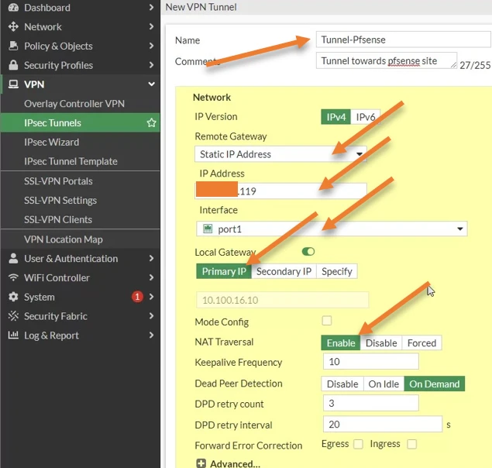This screenshot has width=492, height=468.
Task: Click the plus icon next to Advanced
Action: click(201, 463)
